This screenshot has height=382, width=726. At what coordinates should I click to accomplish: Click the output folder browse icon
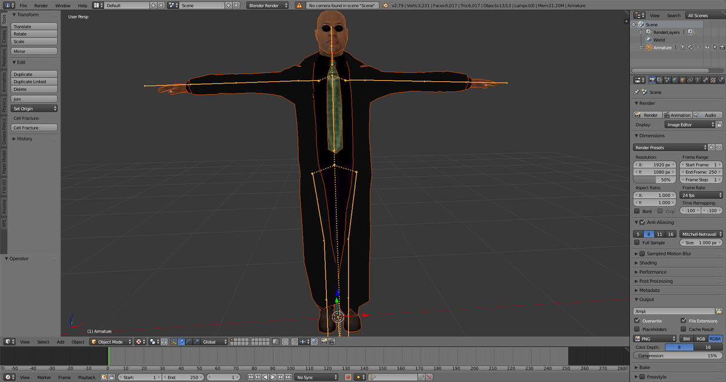pos(718,311)
